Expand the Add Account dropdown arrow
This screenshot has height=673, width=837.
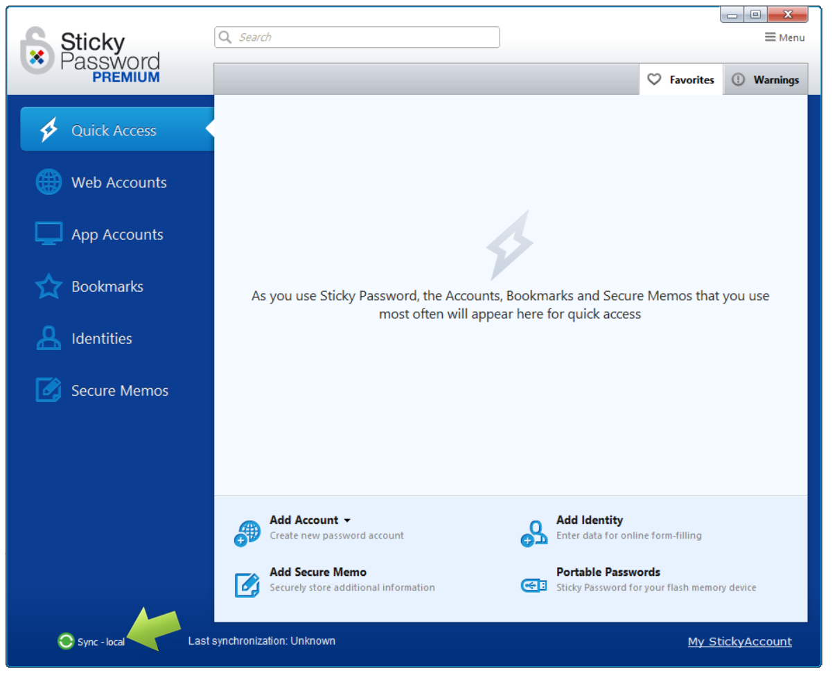coord(347,521)
